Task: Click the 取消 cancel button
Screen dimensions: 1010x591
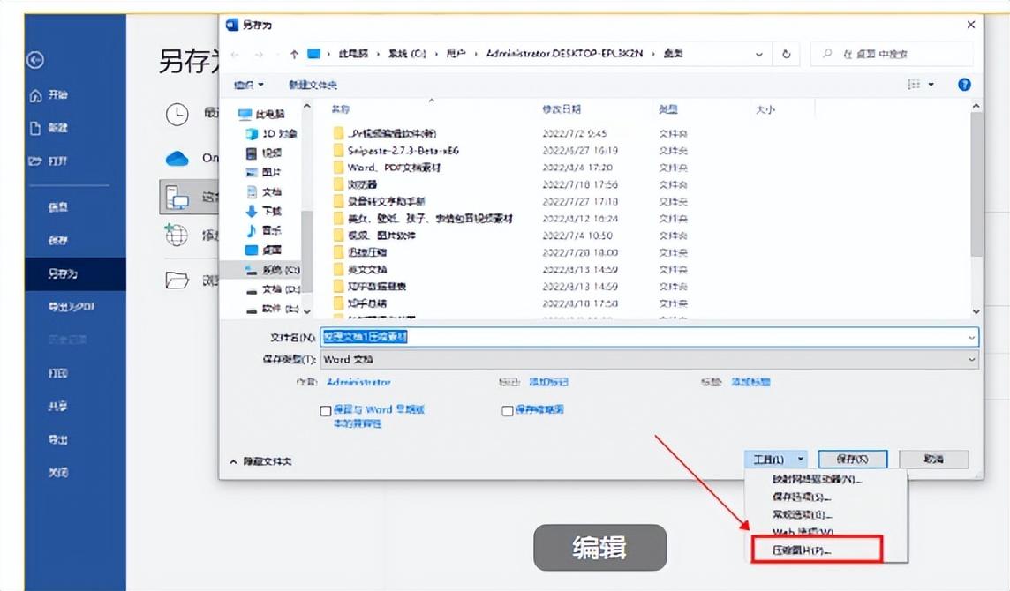Action: click(x=933, y=459)
